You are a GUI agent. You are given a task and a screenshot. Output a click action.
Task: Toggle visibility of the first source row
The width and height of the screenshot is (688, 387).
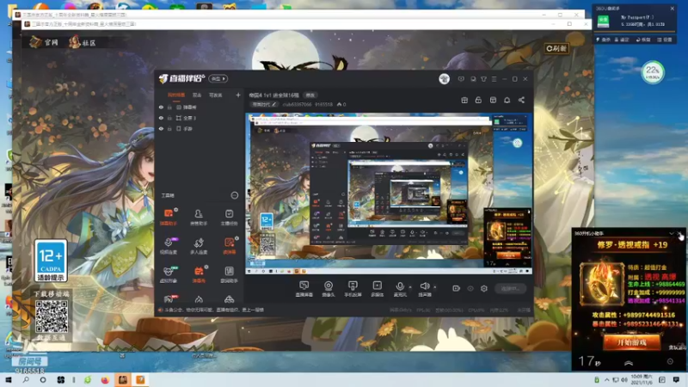tap(161, 107)
